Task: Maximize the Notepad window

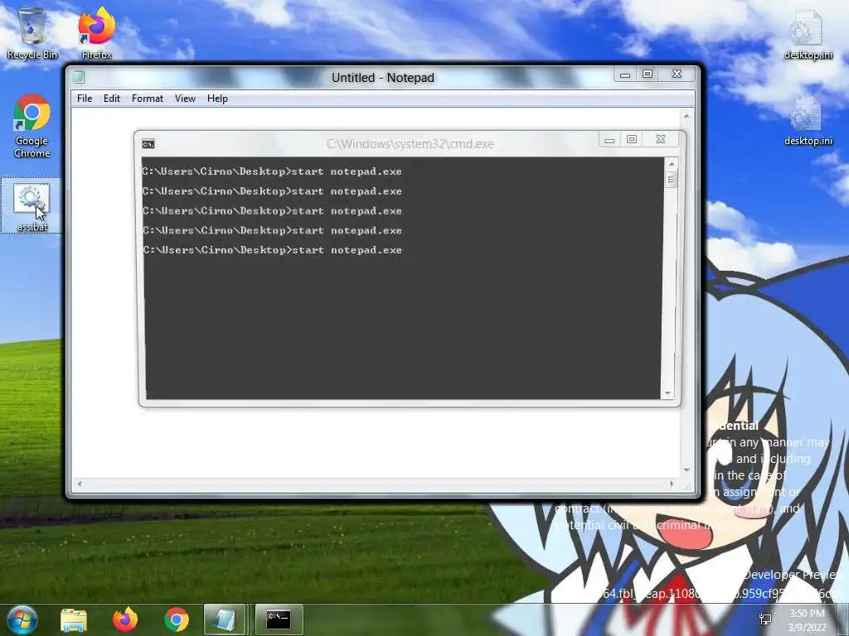Action: coord(648,74)
